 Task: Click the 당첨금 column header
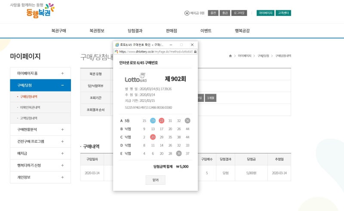coord(251,159)
